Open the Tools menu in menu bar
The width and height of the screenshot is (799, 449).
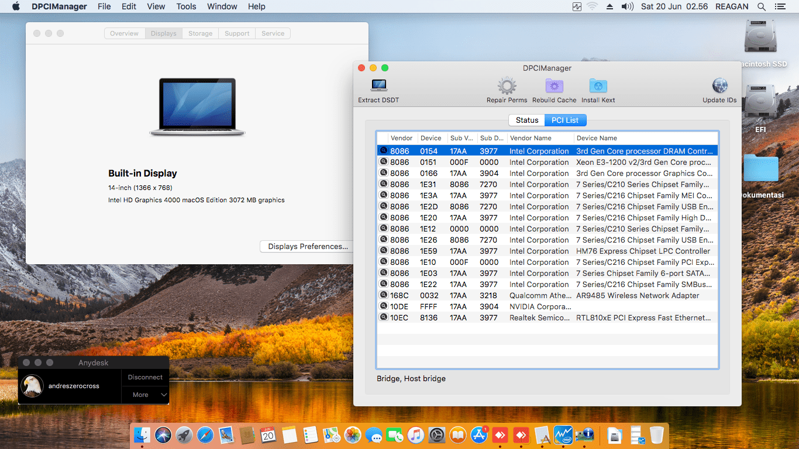point(186,6)
